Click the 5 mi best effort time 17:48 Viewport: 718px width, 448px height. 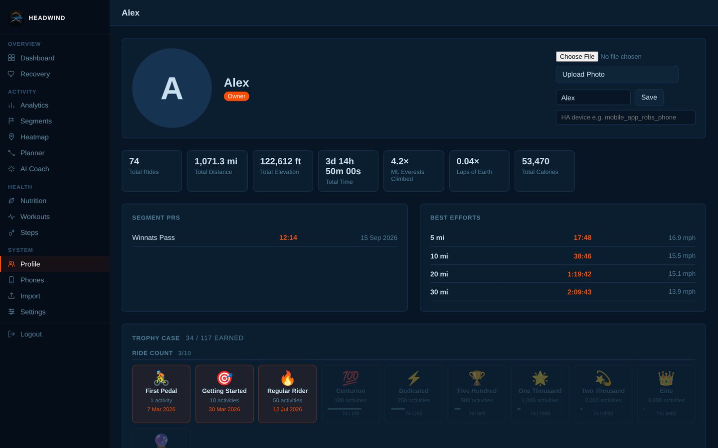click(582, 237)
